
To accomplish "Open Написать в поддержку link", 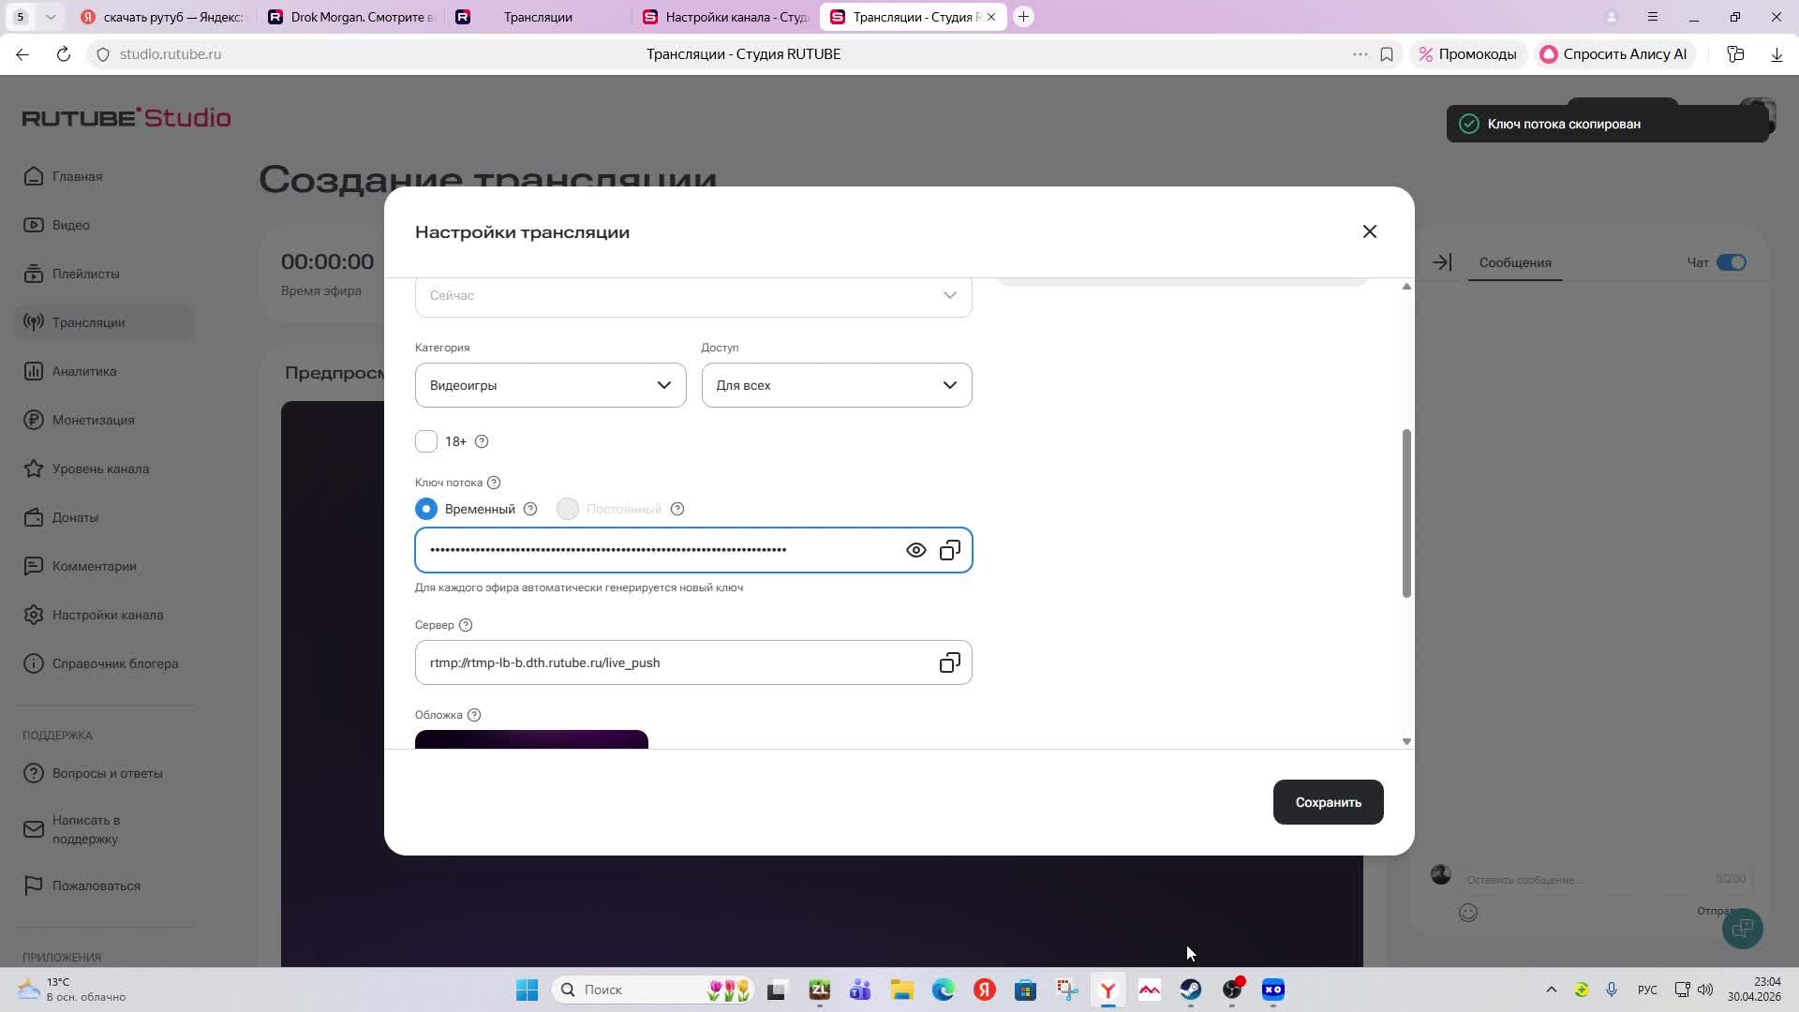I will [85, 829].
